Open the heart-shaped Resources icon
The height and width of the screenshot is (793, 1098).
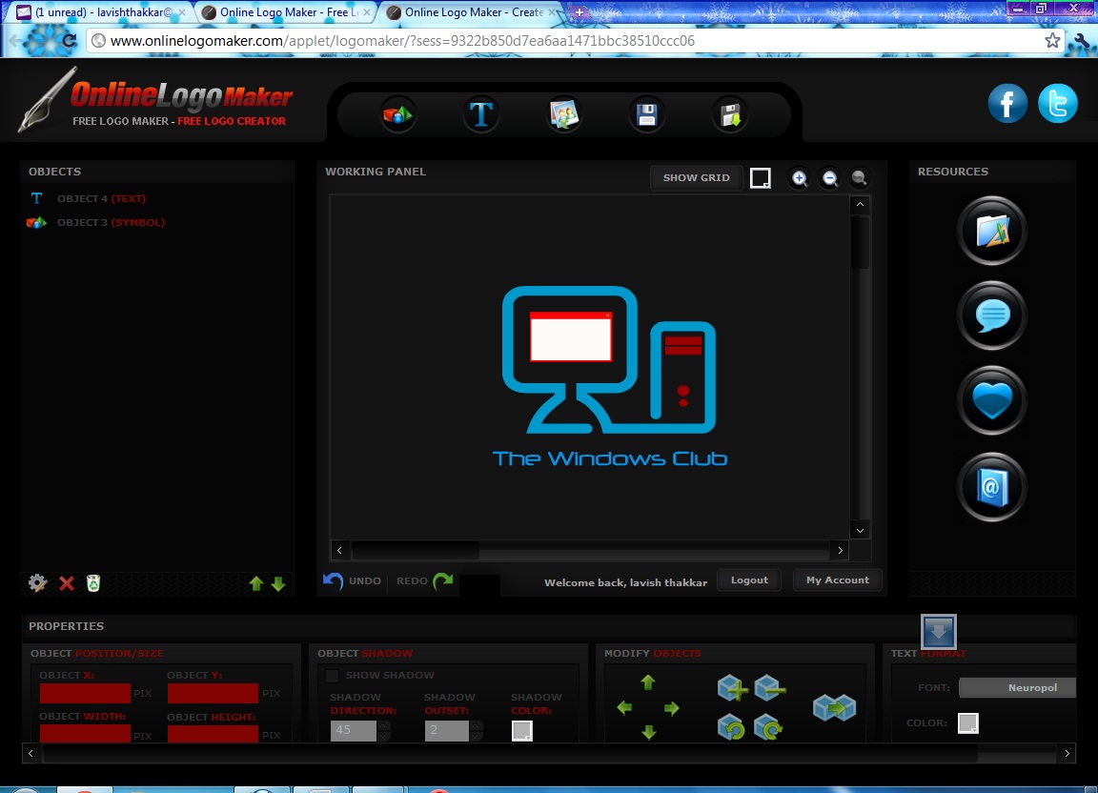[991, 401]
